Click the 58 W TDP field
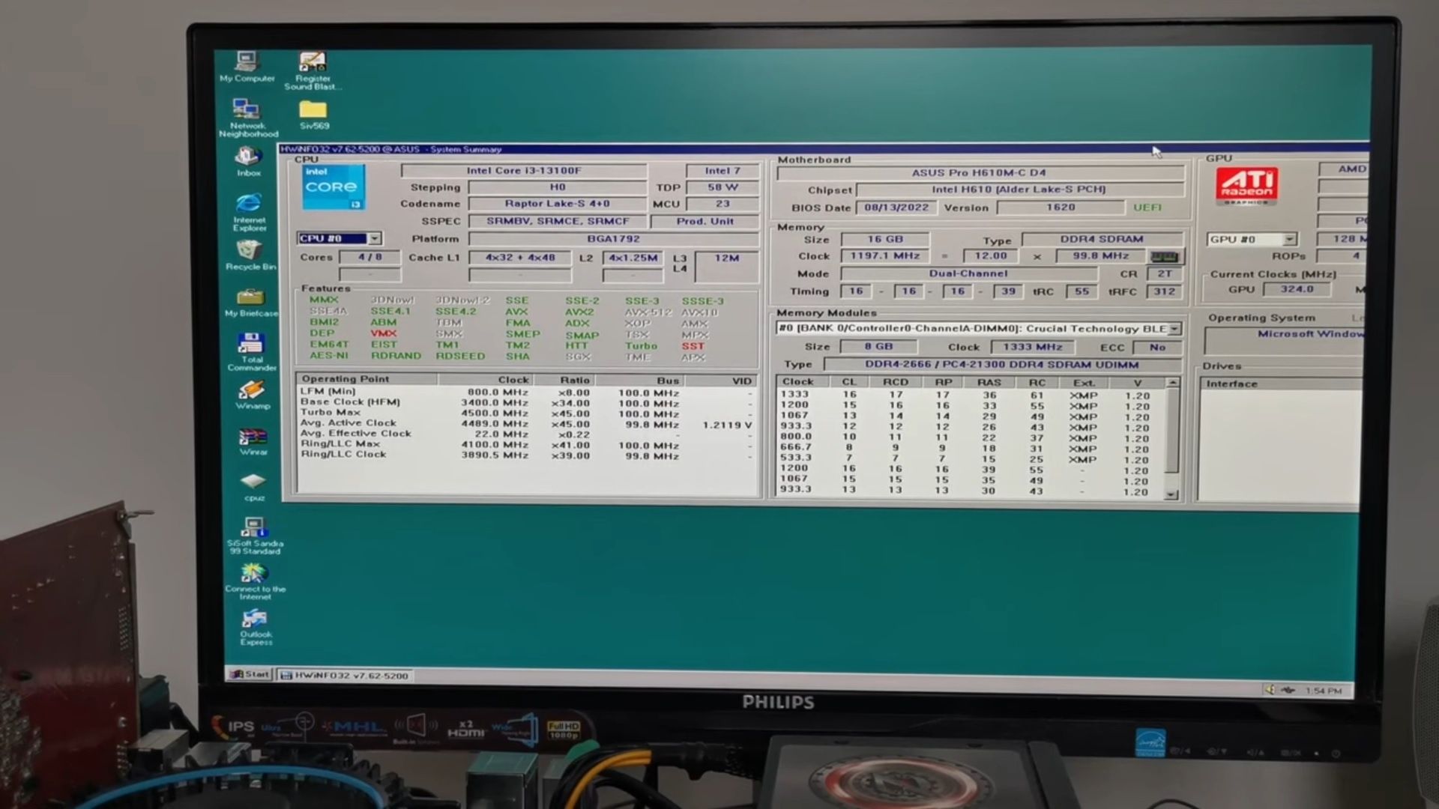 (x=722, y=188)
